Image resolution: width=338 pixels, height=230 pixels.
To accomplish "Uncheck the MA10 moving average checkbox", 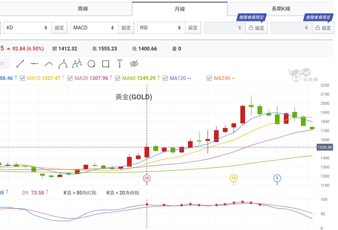I will 23,78.
